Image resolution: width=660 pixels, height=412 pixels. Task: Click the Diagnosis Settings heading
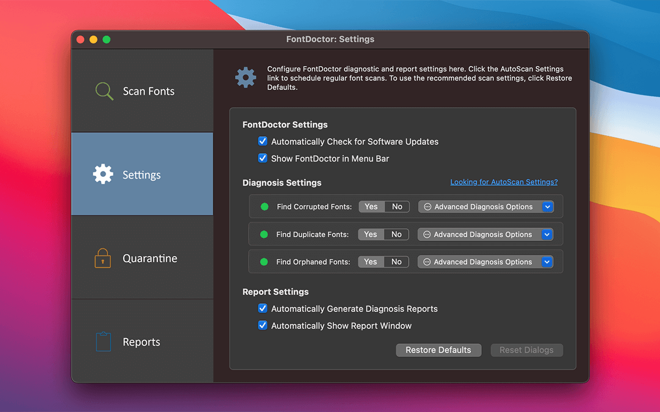pos(282,183)
